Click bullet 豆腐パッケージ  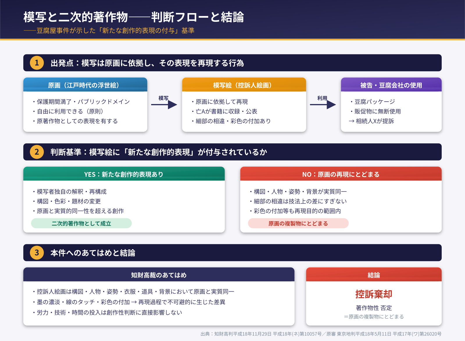[x=372, y=102]
